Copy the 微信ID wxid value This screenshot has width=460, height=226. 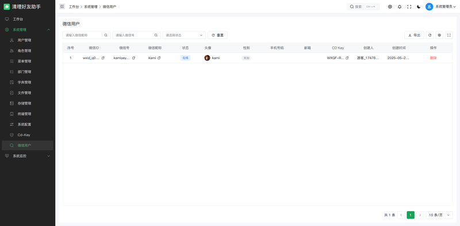pyautogui.click(x=103, y=58)
